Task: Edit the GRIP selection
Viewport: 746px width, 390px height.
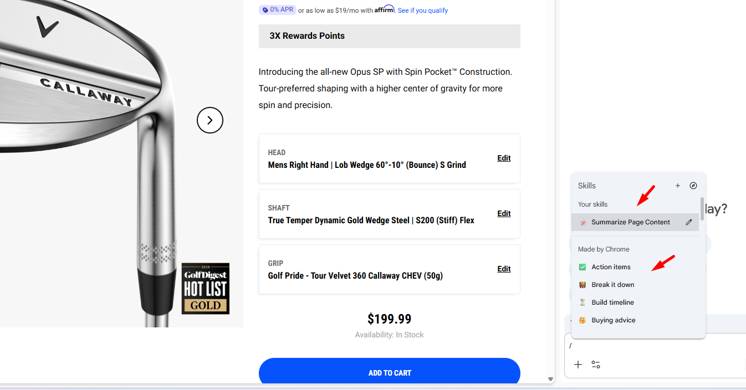Action: [x=504, y=269]
